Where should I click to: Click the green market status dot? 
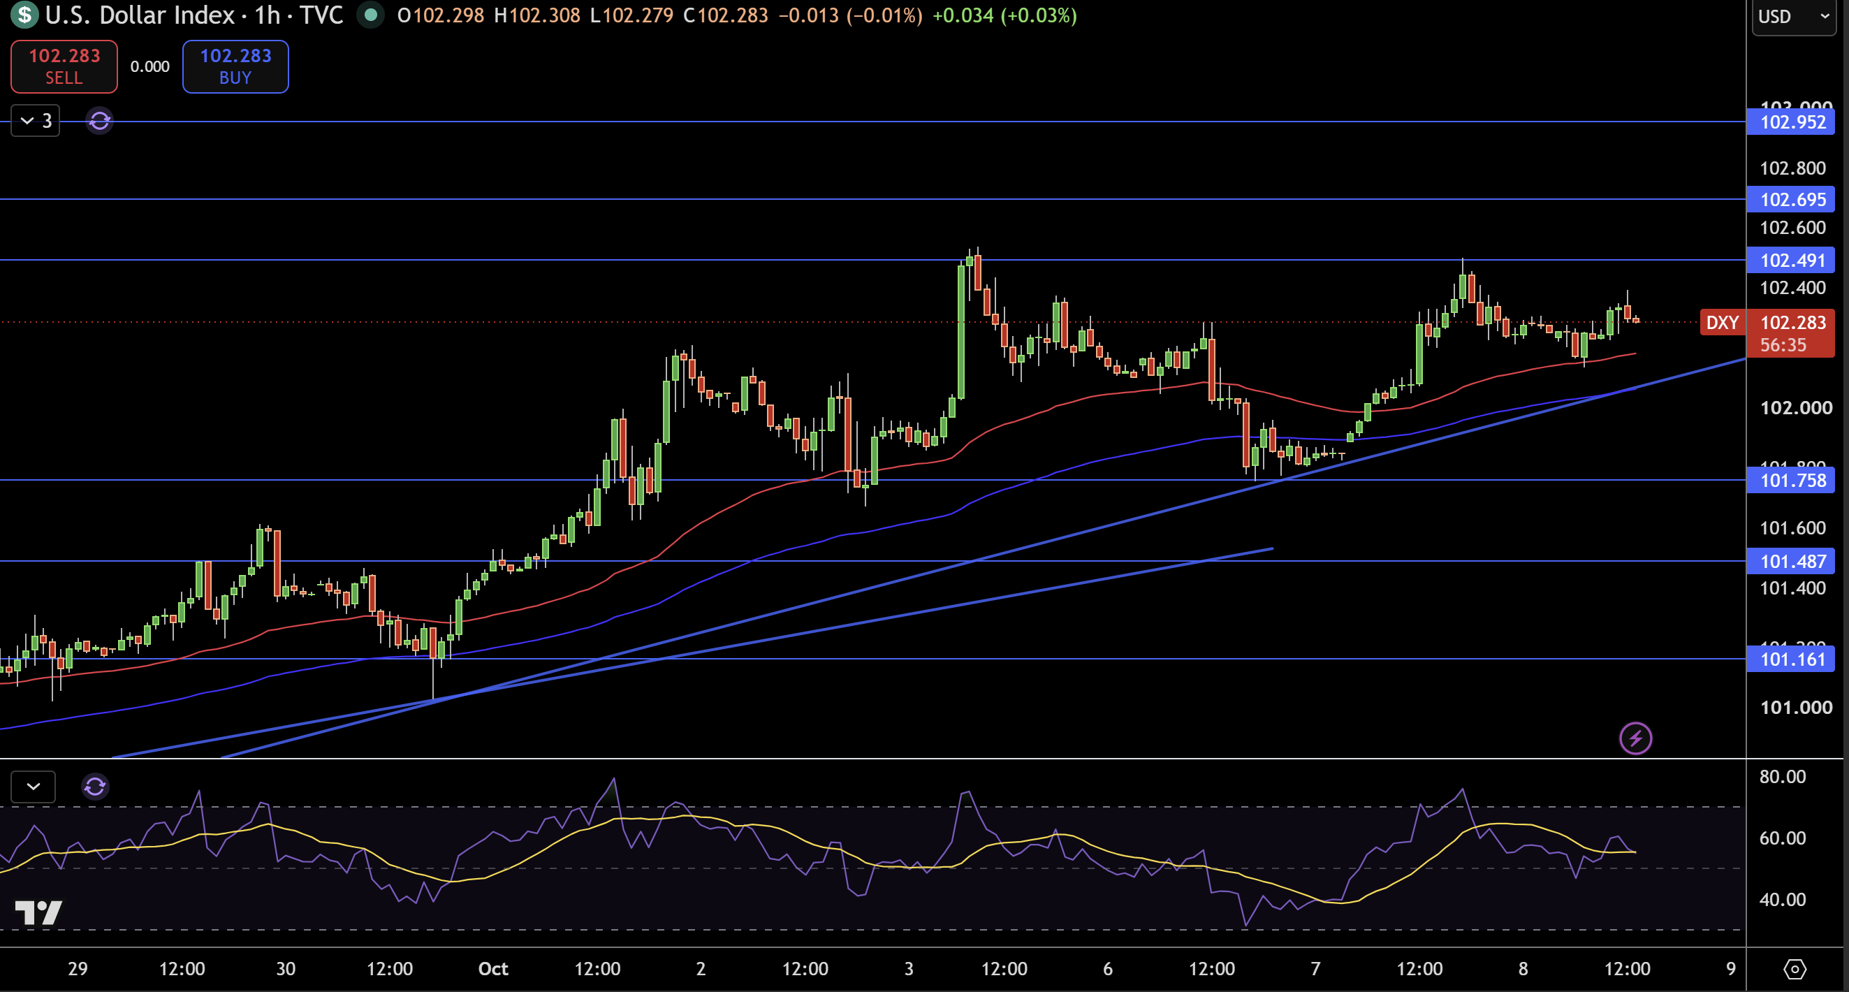370,15
